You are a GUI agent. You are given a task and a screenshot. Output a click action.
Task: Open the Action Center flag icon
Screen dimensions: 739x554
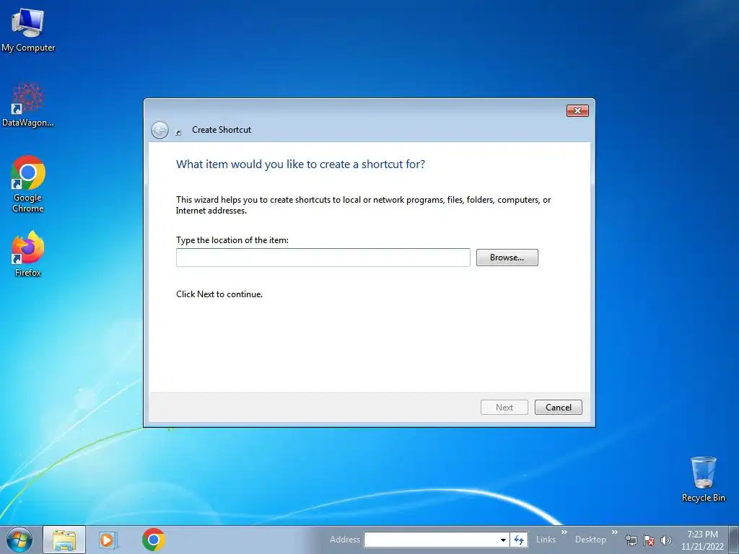(649, 540)
